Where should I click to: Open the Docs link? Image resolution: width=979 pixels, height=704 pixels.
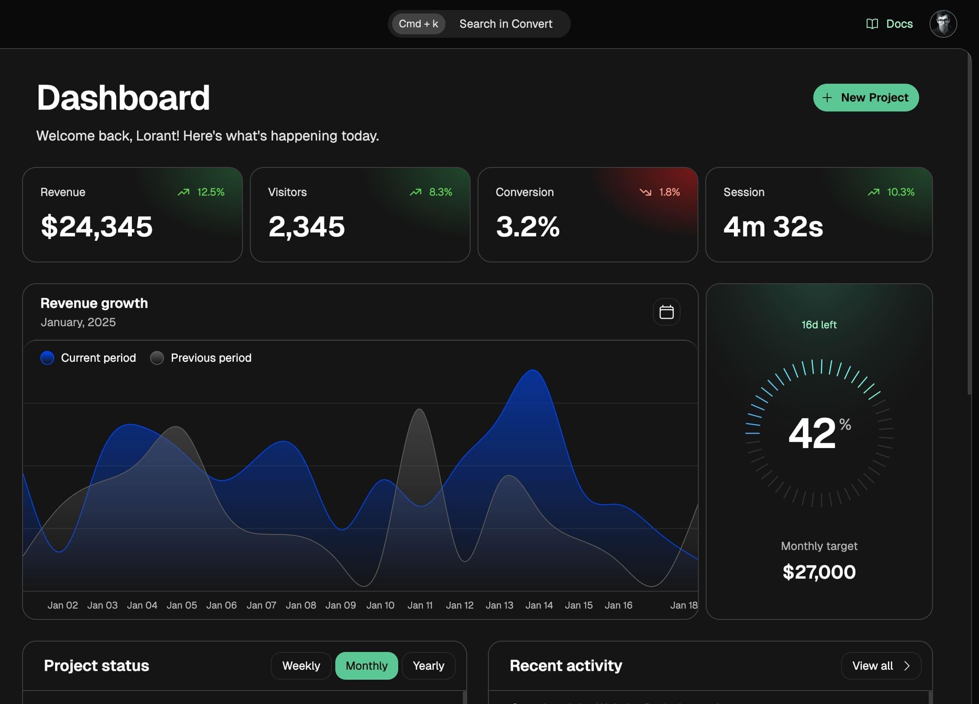[x=889, y=24]
